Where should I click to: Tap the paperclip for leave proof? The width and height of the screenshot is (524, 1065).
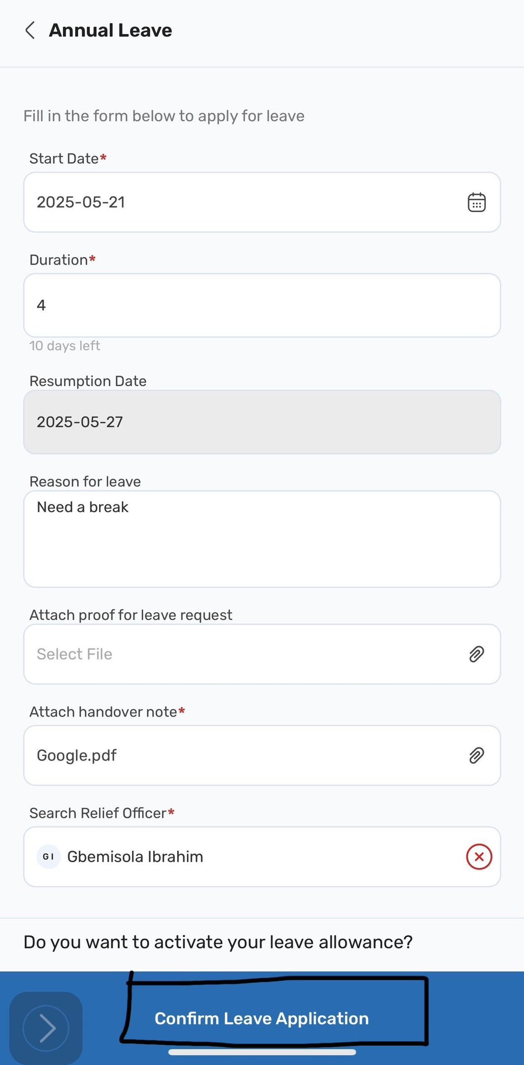pyautogui.click(x=476, y=654)
